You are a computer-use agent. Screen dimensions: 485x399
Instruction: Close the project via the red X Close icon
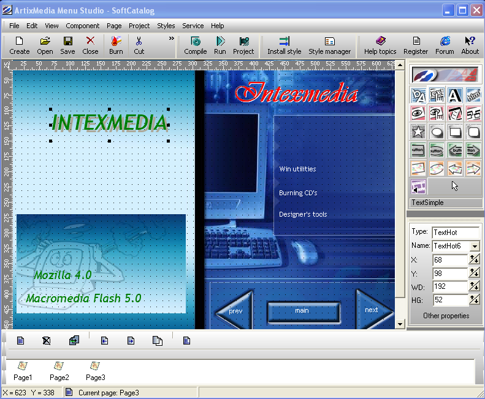pyautogui.click(x=90, y=45)
